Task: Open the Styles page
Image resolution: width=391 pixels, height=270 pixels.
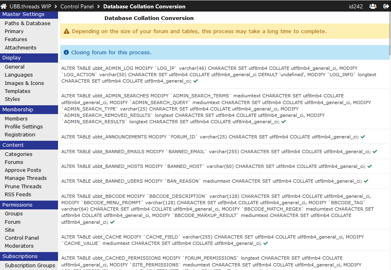Action: click(12, 99)
